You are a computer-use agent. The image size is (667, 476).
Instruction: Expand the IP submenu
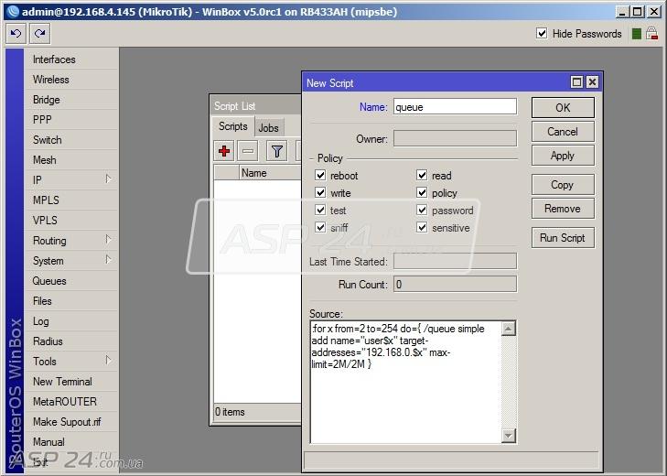coord(108,179)
